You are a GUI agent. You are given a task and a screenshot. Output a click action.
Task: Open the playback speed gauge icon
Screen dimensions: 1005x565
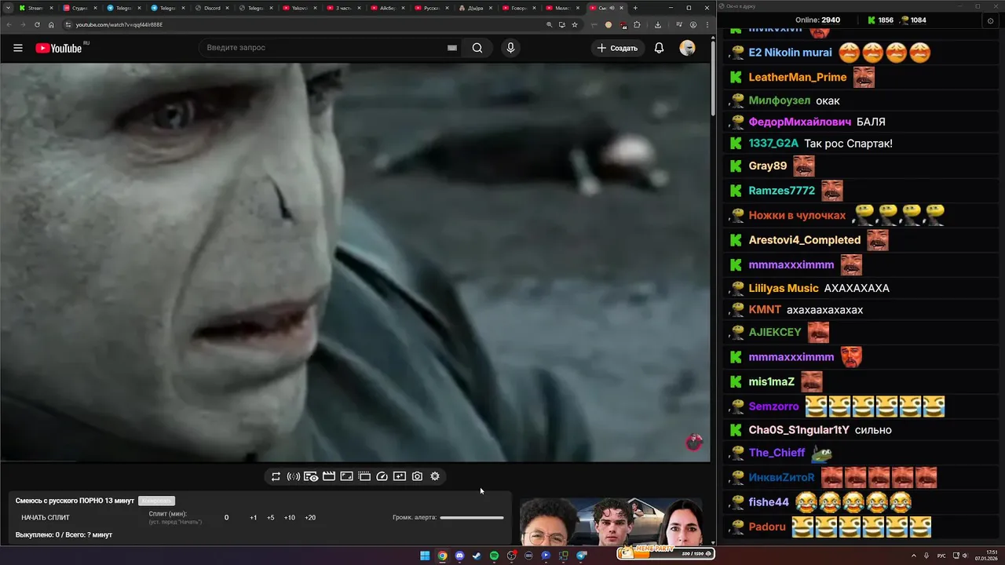point(382,476)
